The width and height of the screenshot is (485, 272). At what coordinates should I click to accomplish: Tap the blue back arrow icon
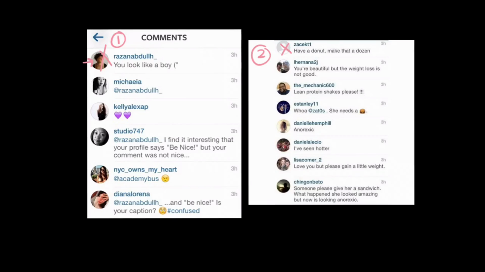pos(98,37)
